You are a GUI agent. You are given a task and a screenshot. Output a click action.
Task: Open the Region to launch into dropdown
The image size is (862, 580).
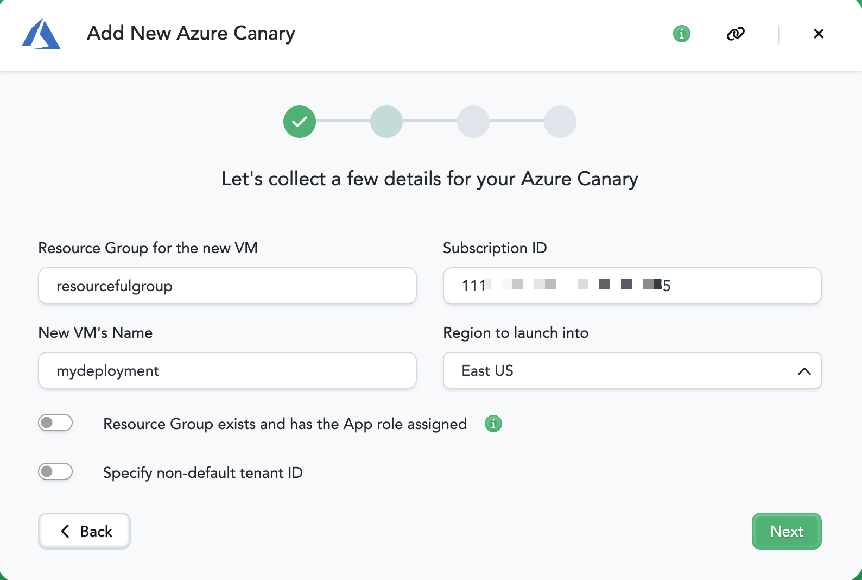click(x=632, y=370)
